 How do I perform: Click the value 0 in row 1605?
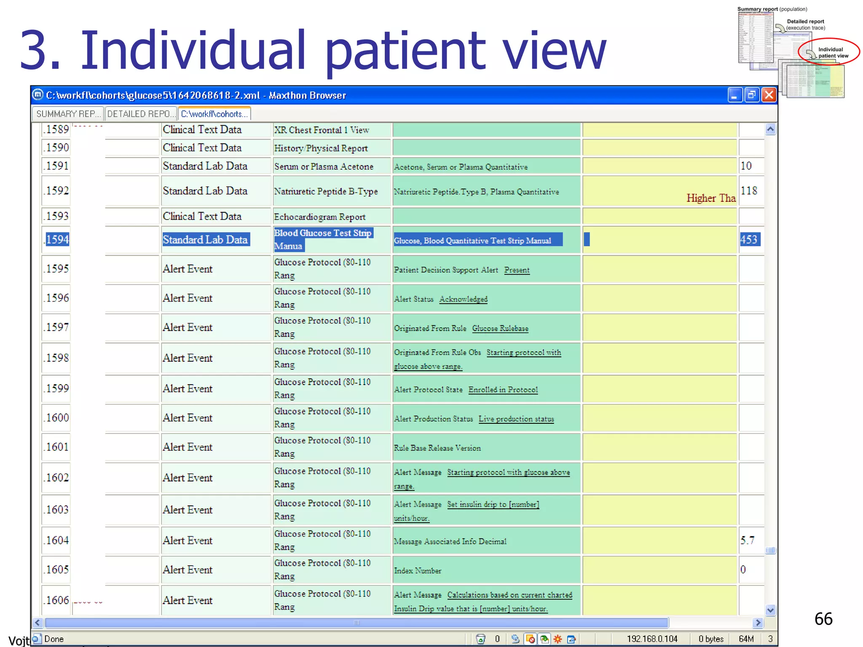click(743, 569)
